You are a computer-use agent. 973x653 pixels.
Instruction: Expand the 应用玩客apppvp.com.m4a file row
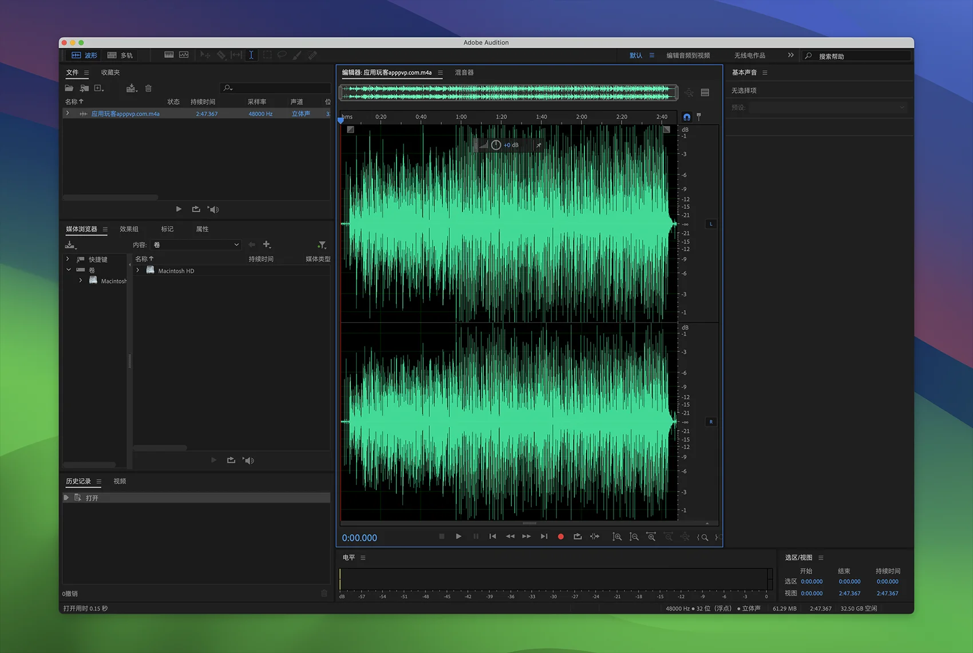[x=68, y=113]
